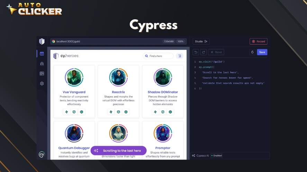Click the Chrome browser icon in the URL bar
Screen dimensions: 307x172
coord(53,41)
